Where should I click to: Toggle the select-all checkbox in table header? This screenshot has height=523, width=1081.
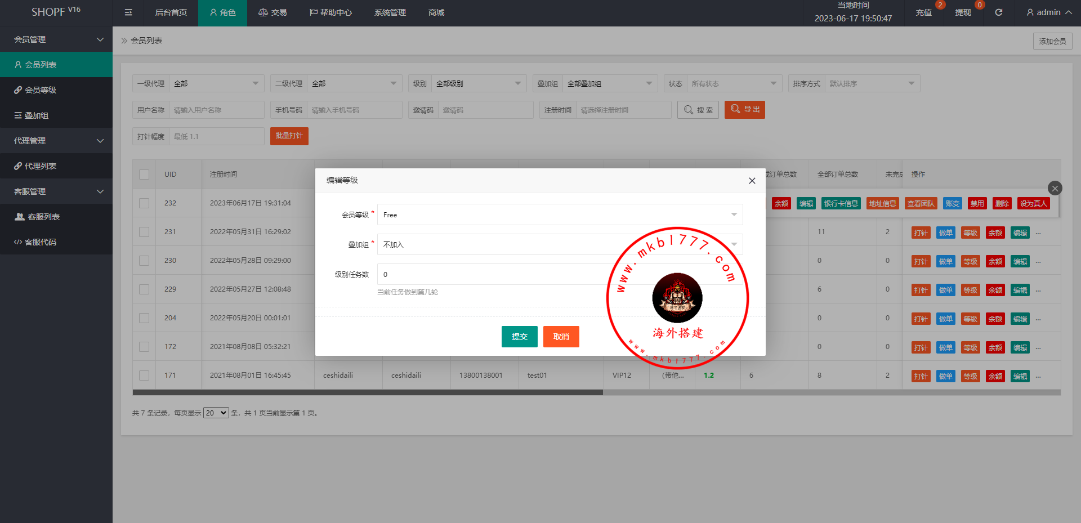[x=144, y=175]
